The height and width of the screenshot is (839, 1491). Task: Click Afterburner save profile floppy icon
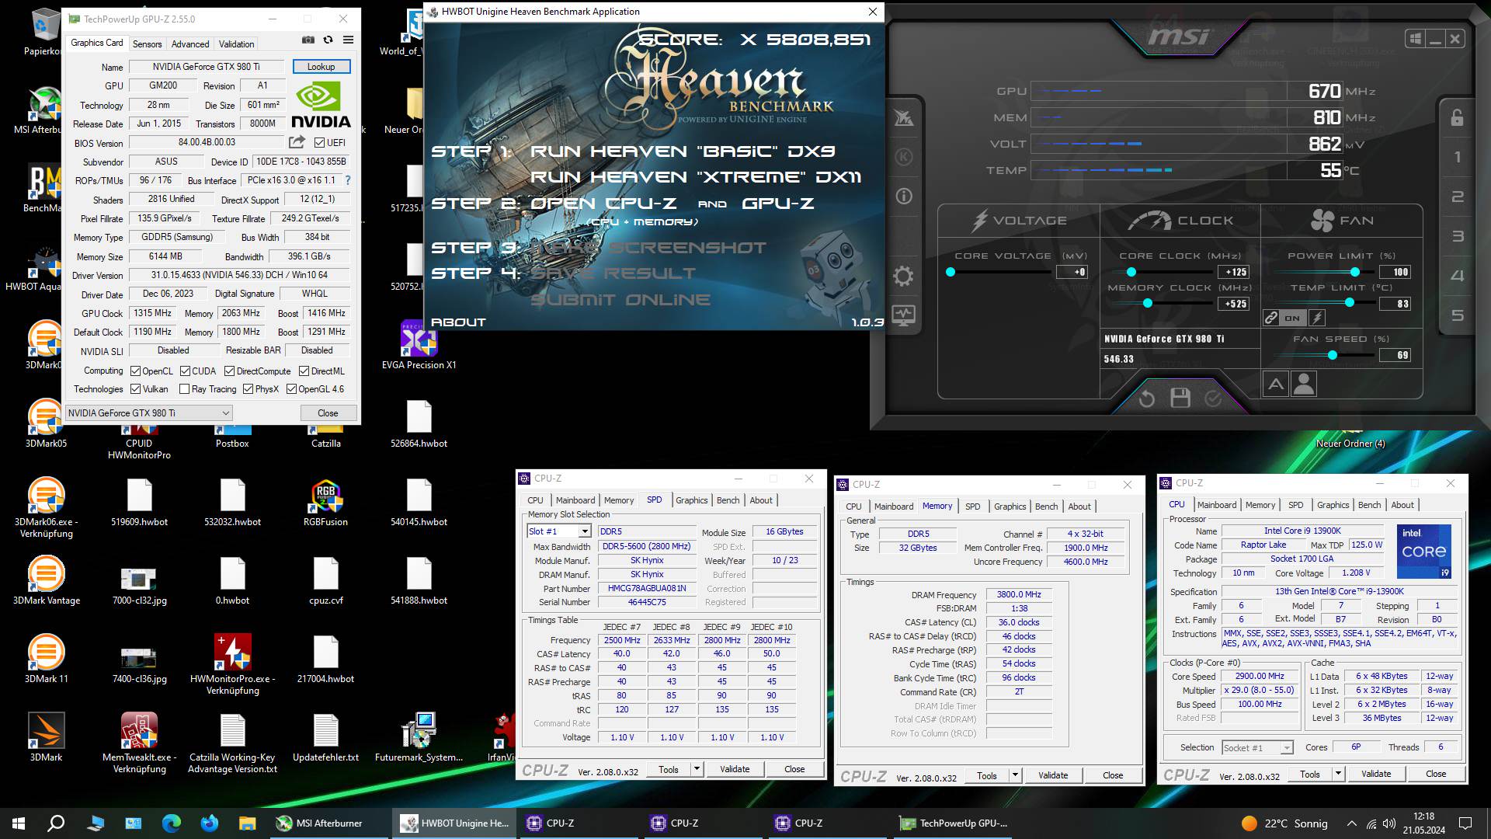click(1180, 398)
